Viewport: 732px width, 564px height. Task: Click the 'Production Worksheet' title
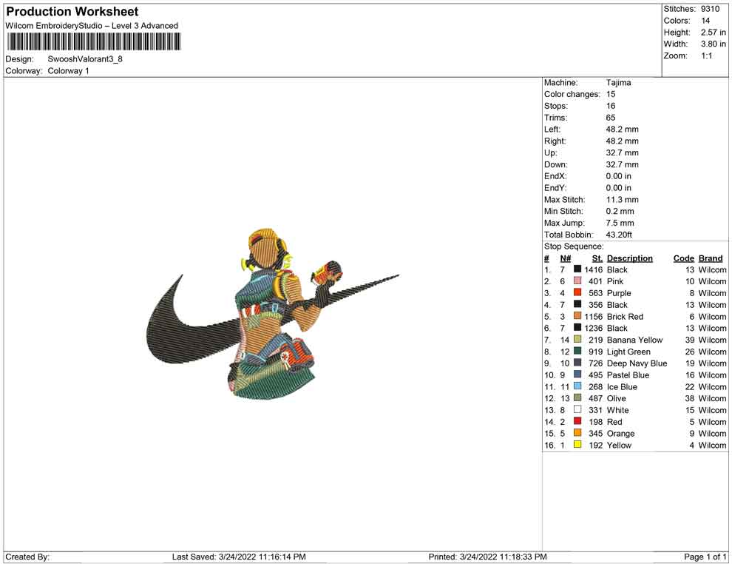click(72, 12)
